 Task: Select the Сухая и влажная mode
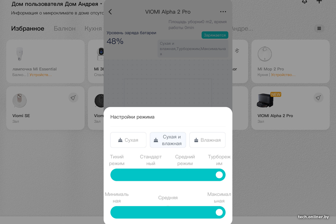click(x=168, y=140)
